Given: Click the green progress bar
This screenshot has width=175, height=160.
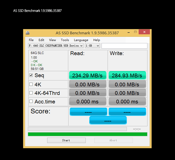Looking at the screenshot, I should (x=87, y=134).
